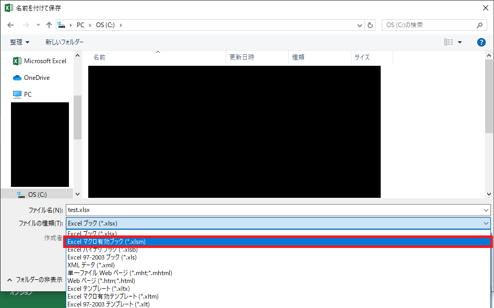The image size is (494, 308).
Task: Open the view options dropdown arrow
Action: [x=460, y=42]
